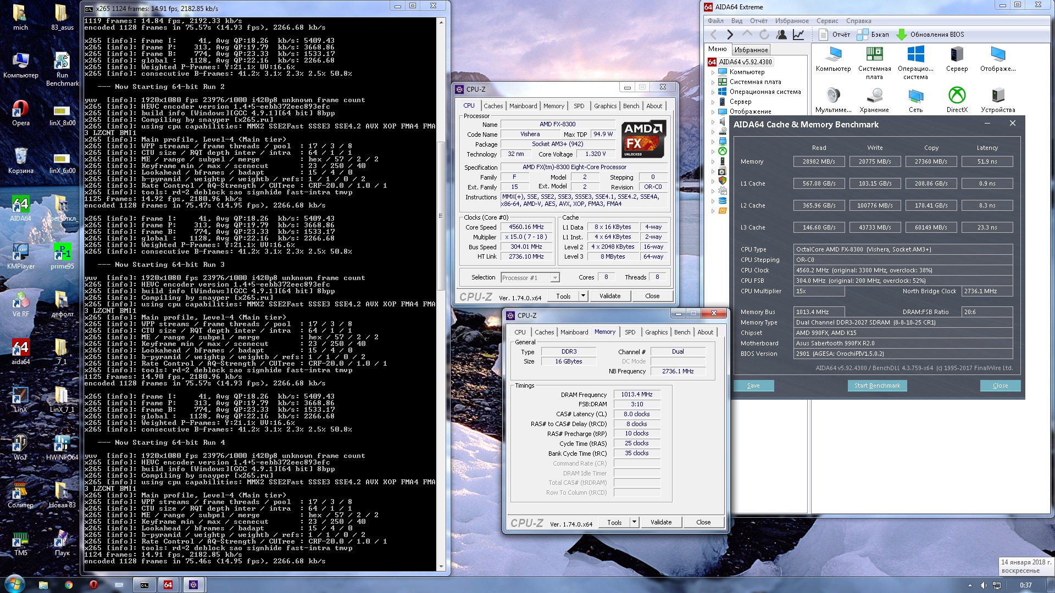Expand the Компьютер tree node
Screen dimensions: 1055x593
[x=713, y=72]
